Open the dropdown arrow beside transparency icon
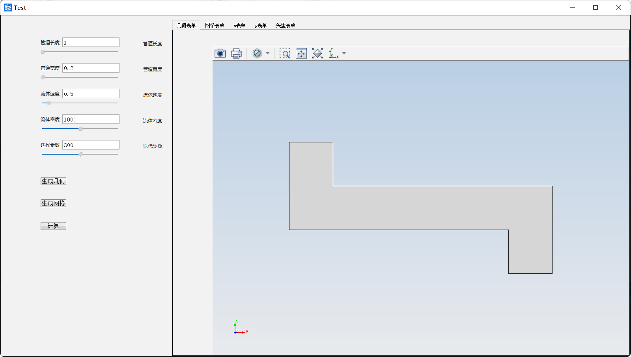The width and height of the screenshot is (631, 357). click(268, 53)
